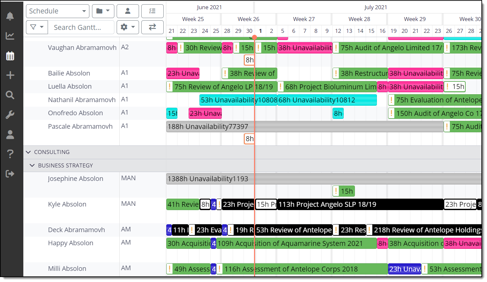Open 188h Unavailability77397 bar

(305, 127)
